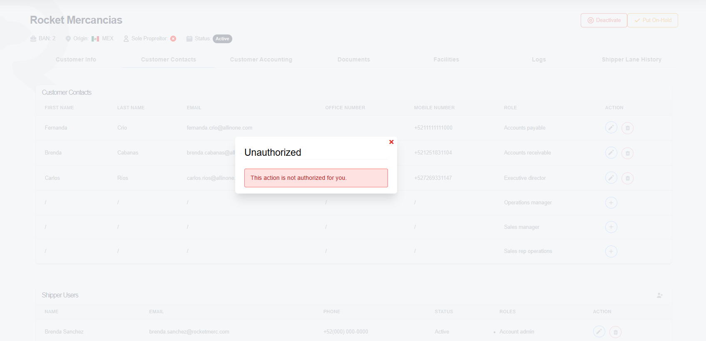Screen dimensions: 706x341
Task: Add contact for Operations manager role
Action: coord(611,203)
